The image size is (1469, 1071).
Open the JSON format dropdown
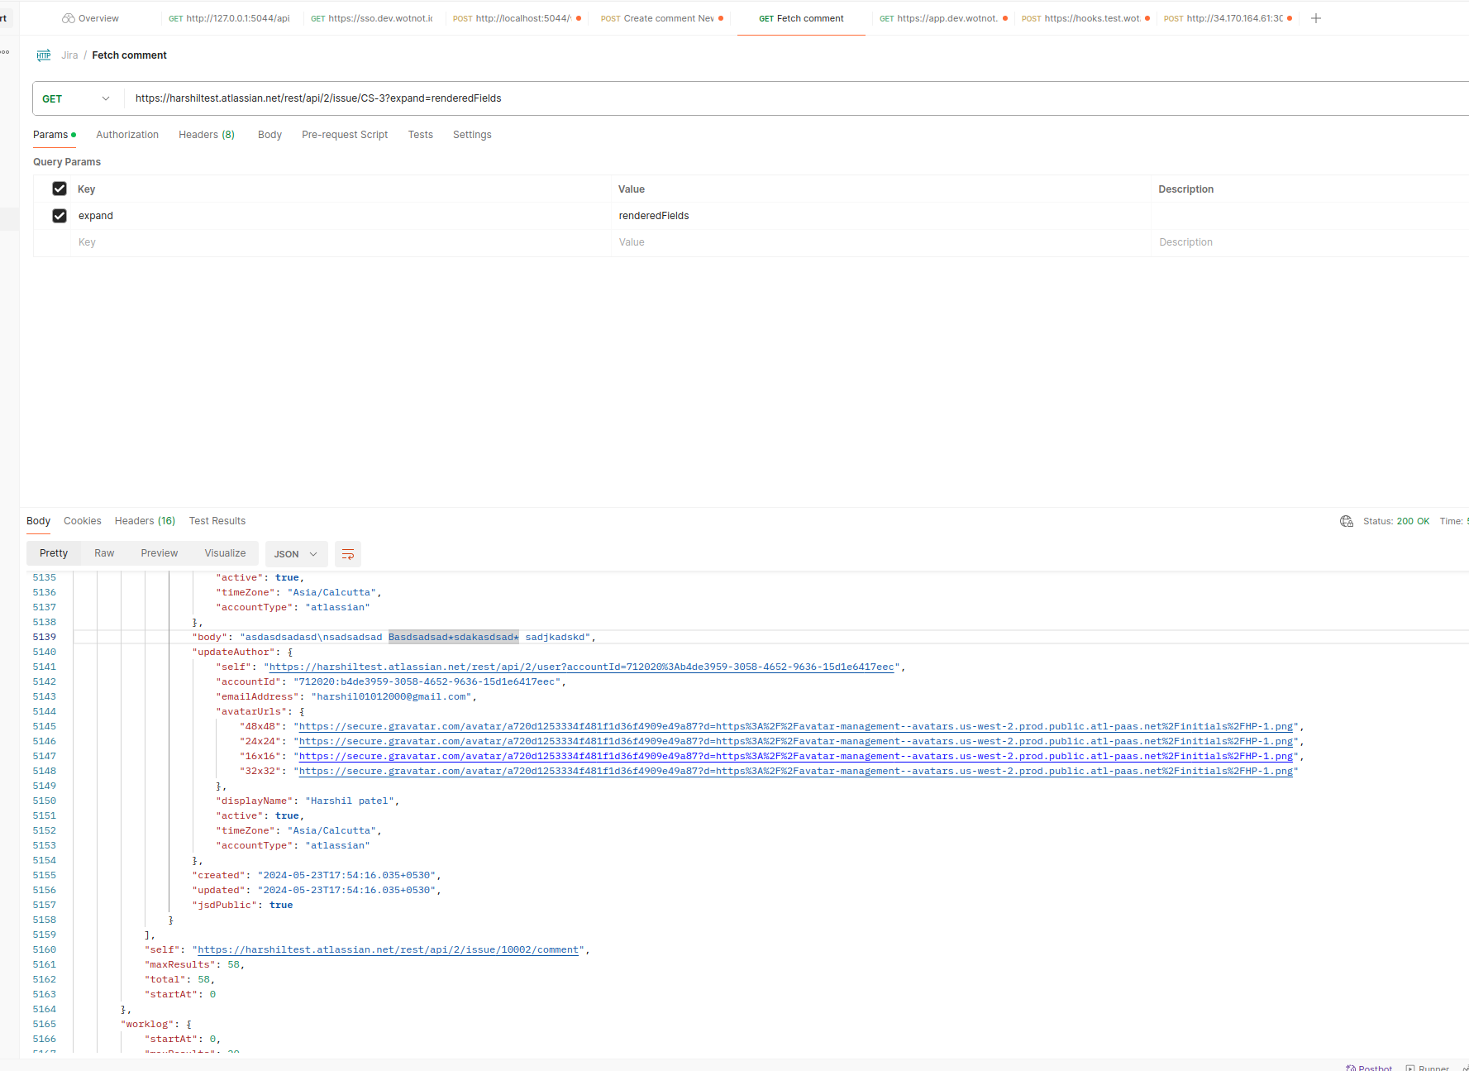296,554
